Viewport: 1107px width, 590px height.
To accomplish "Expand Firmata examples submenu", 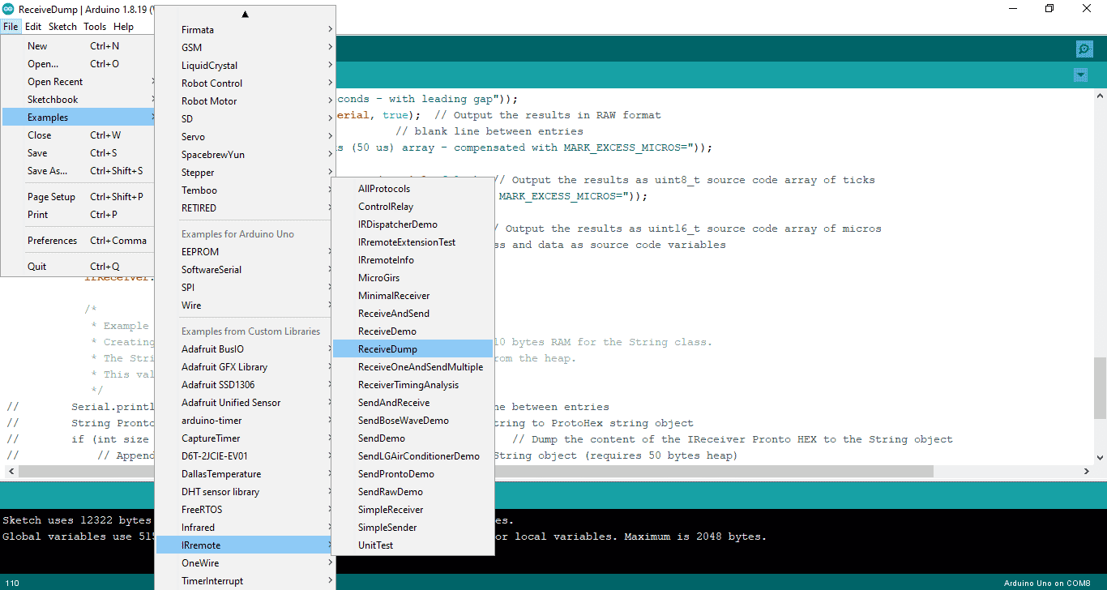I will (x=246, y=30).
